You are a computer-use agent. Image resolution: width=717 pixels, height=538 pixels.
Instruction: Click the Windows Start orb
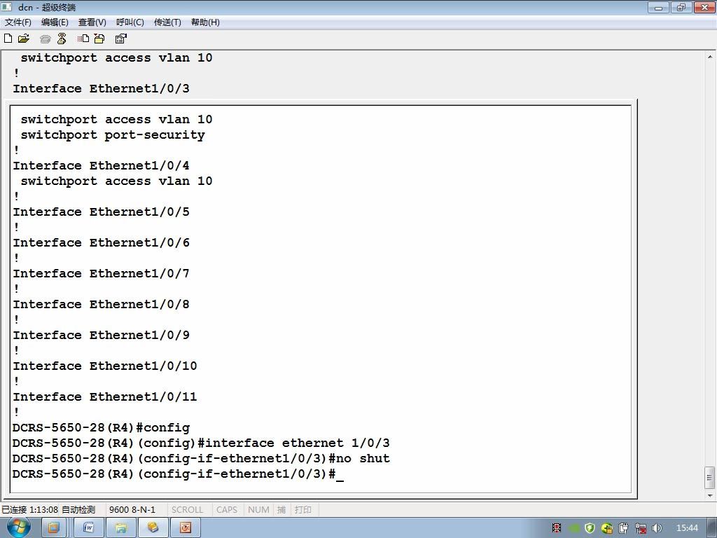19,527
